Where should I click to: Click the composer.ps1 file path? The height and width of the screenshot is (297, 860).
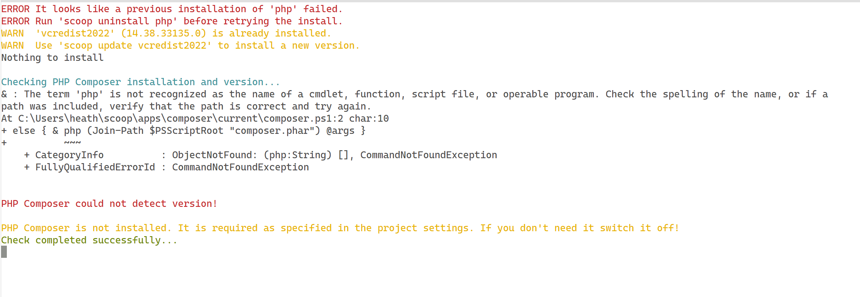coord(181,119)
